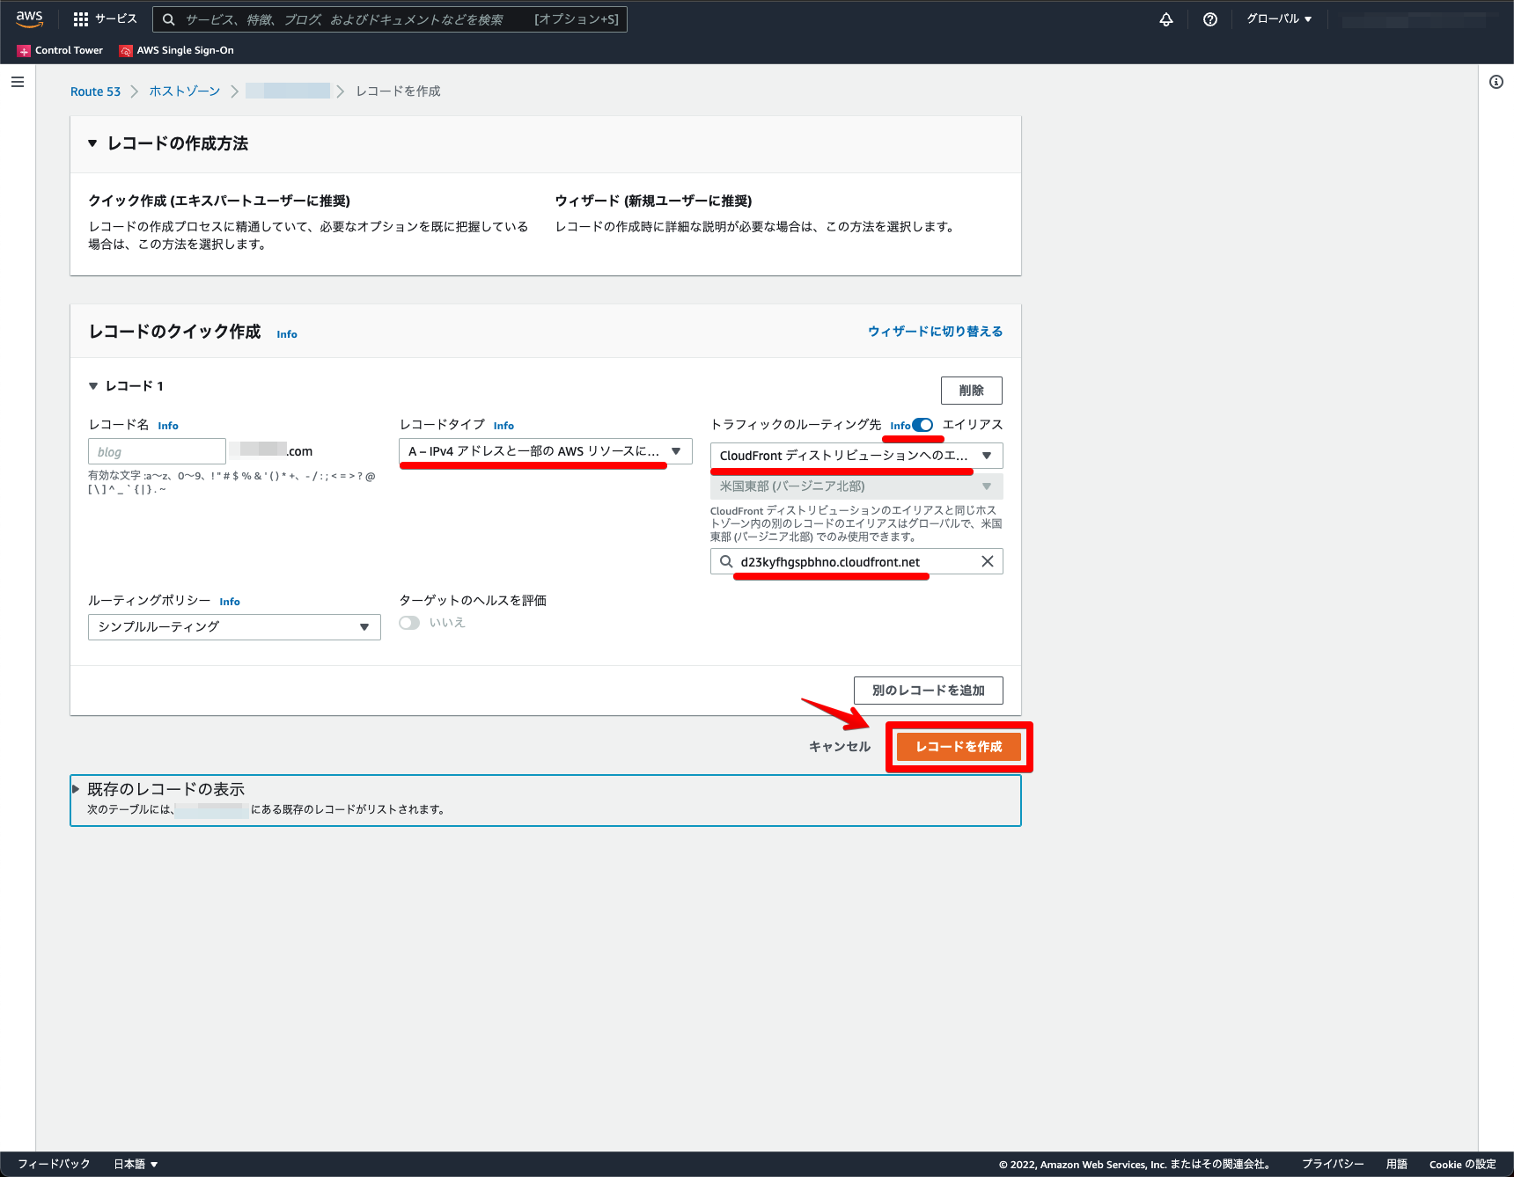Viewport: 1514px width, 1177px height.
Task: Open 用語 link in footer
Action: [x=1397, y=1164]
